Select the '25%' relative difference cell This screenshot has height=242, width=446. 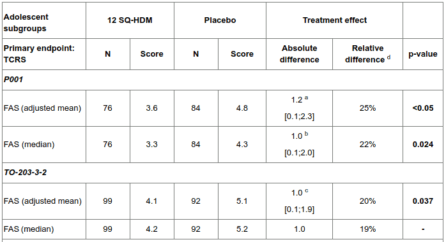coord(367,108)
